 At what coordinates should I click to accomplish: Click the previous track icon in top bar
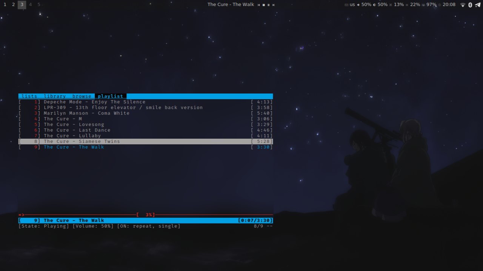click(259, 5)
